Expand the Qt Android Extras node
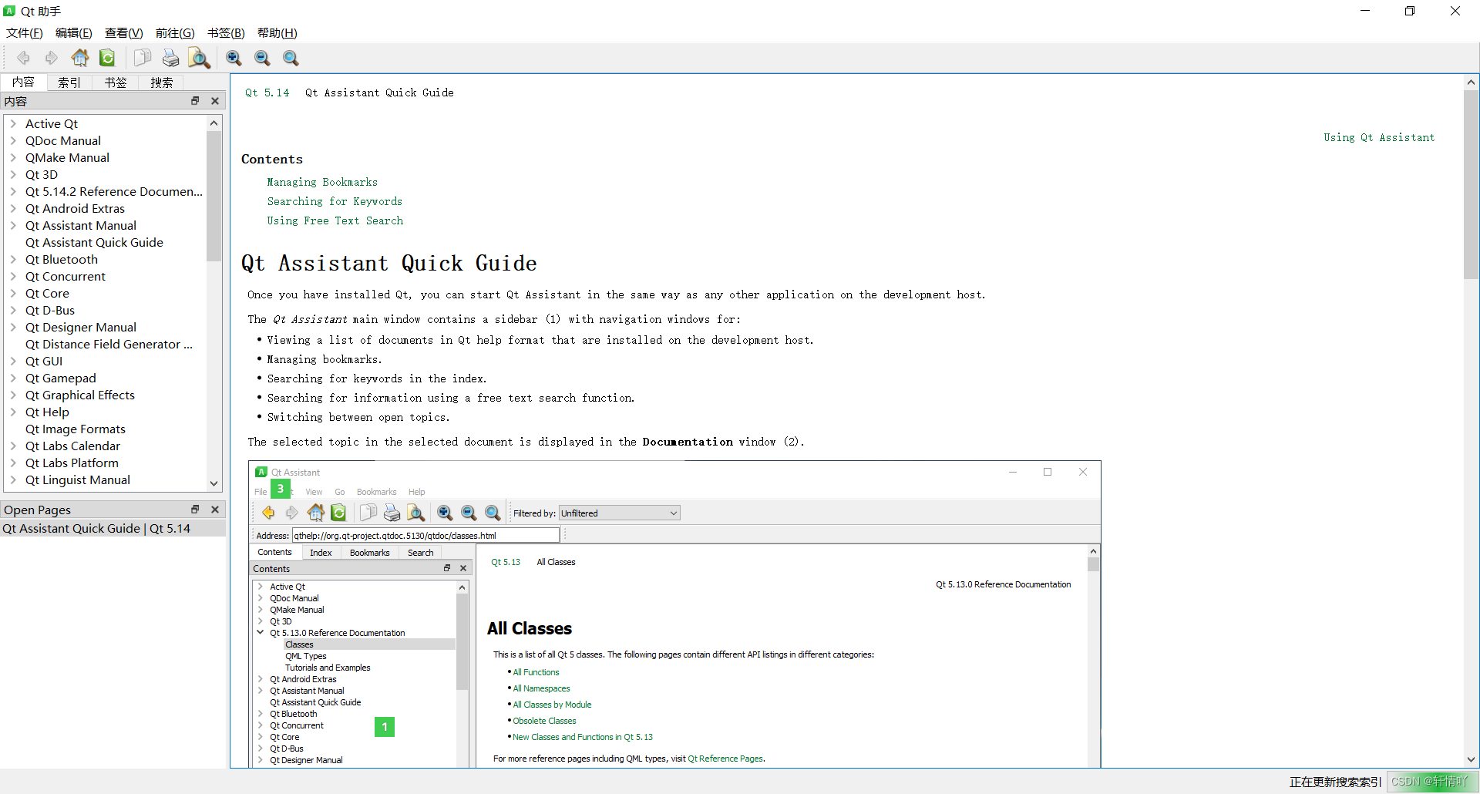Viewport: 1480px width, 794px height. coord(13,208)
